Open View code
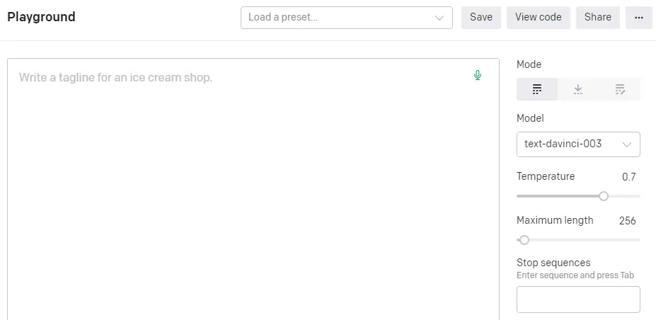 (x=538, y=18)
